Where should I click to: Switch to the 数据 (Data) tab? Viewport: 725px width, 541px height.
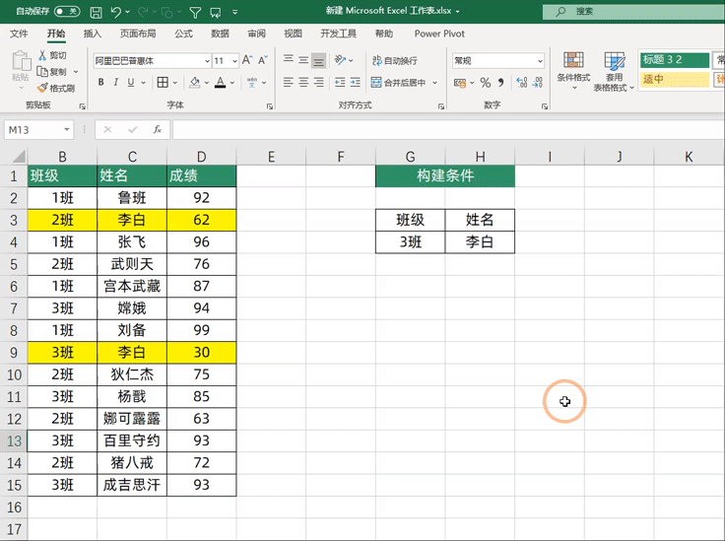click(220, 34)
